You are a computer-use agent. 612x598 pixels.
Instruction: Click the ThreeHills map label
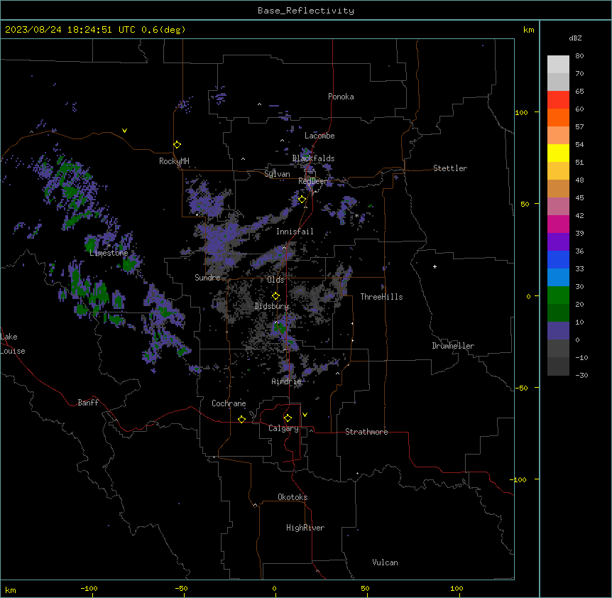tap(381, 297)
